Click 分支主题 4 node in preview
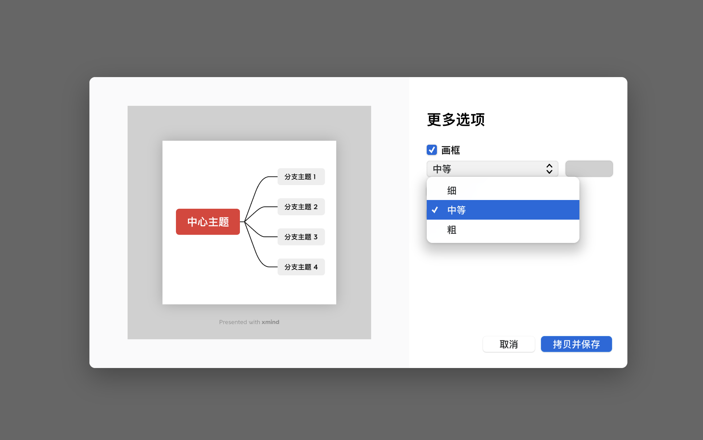Viewport: 703px width, 440px height. pos(301,267)
